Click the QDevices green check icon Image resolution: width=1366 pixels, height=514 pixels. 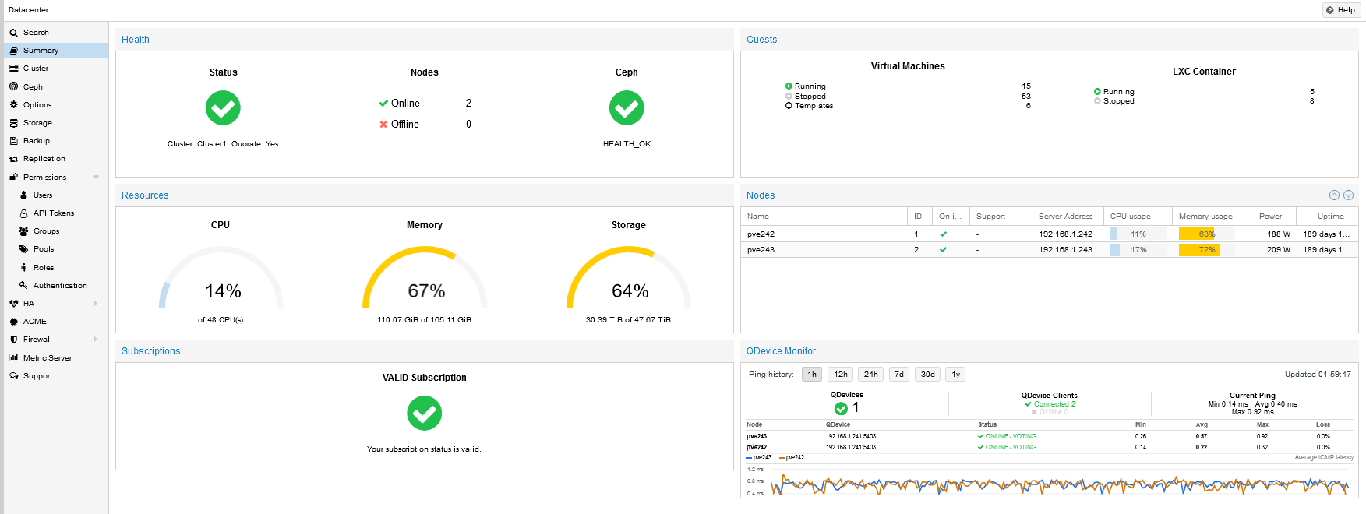click(x=841, y=408)
